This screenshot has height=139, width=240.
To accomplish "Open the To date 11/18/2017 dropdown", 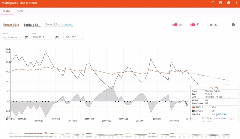I will 73,37.
